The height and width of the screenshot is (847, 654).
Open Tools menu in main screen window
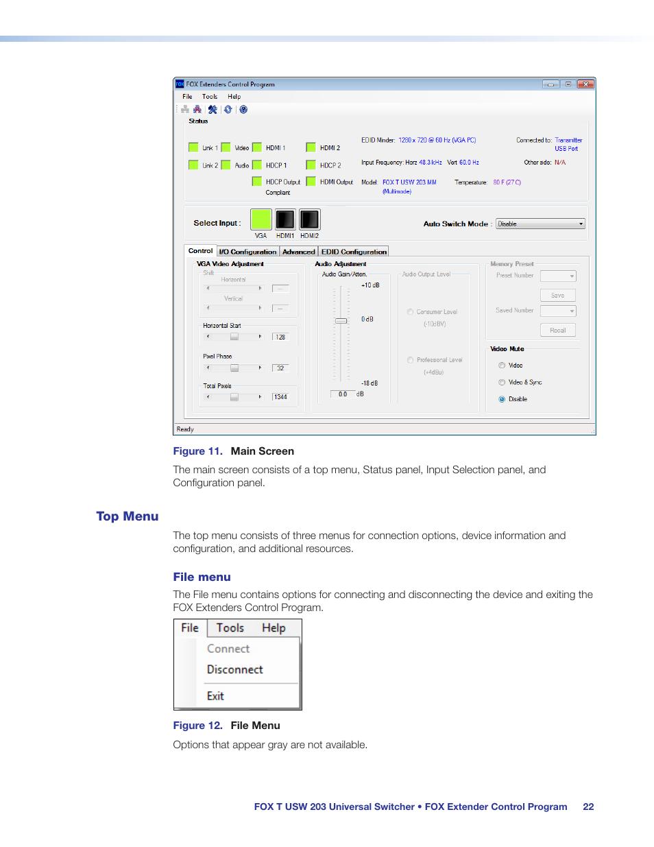pos(210,97)
